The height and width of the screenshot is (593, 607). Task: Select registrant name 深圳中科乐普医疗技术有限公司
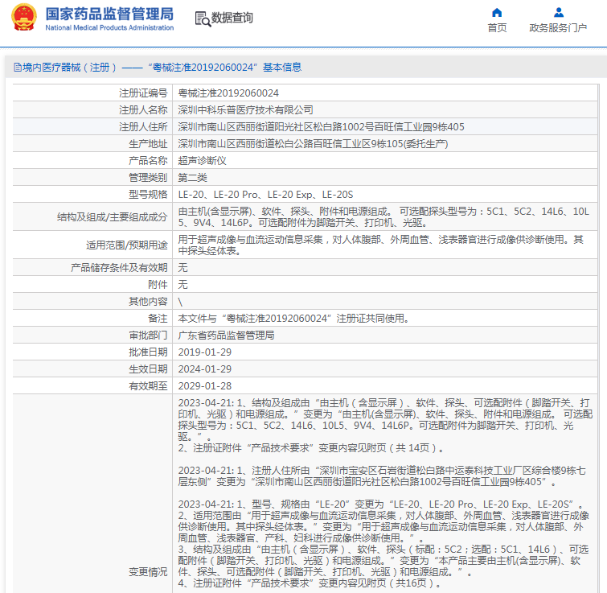(245, 110)
